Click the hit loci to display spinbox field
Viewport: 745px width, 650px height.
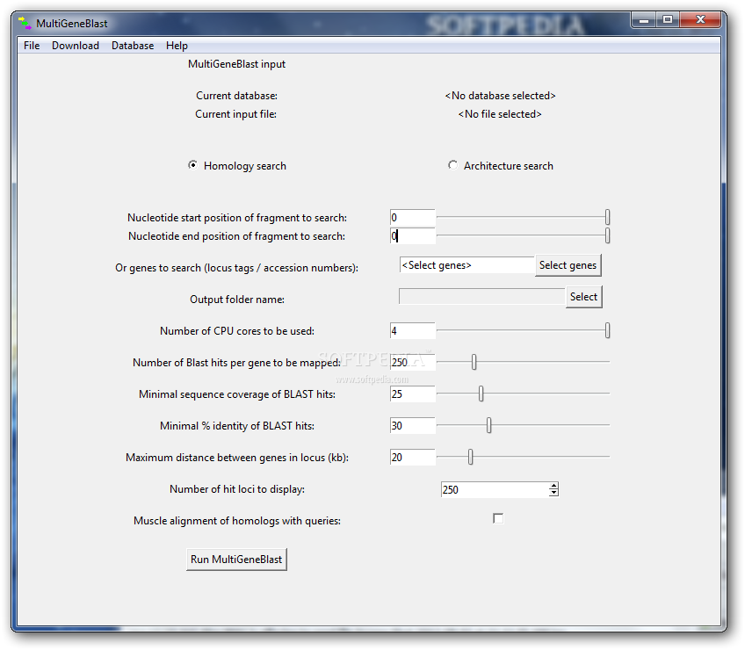point(495,489)
